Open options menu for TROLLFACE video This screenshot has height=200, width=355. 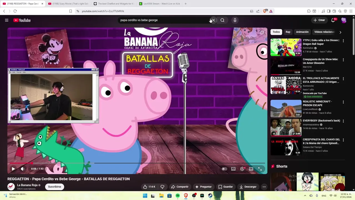pos(343,79)
